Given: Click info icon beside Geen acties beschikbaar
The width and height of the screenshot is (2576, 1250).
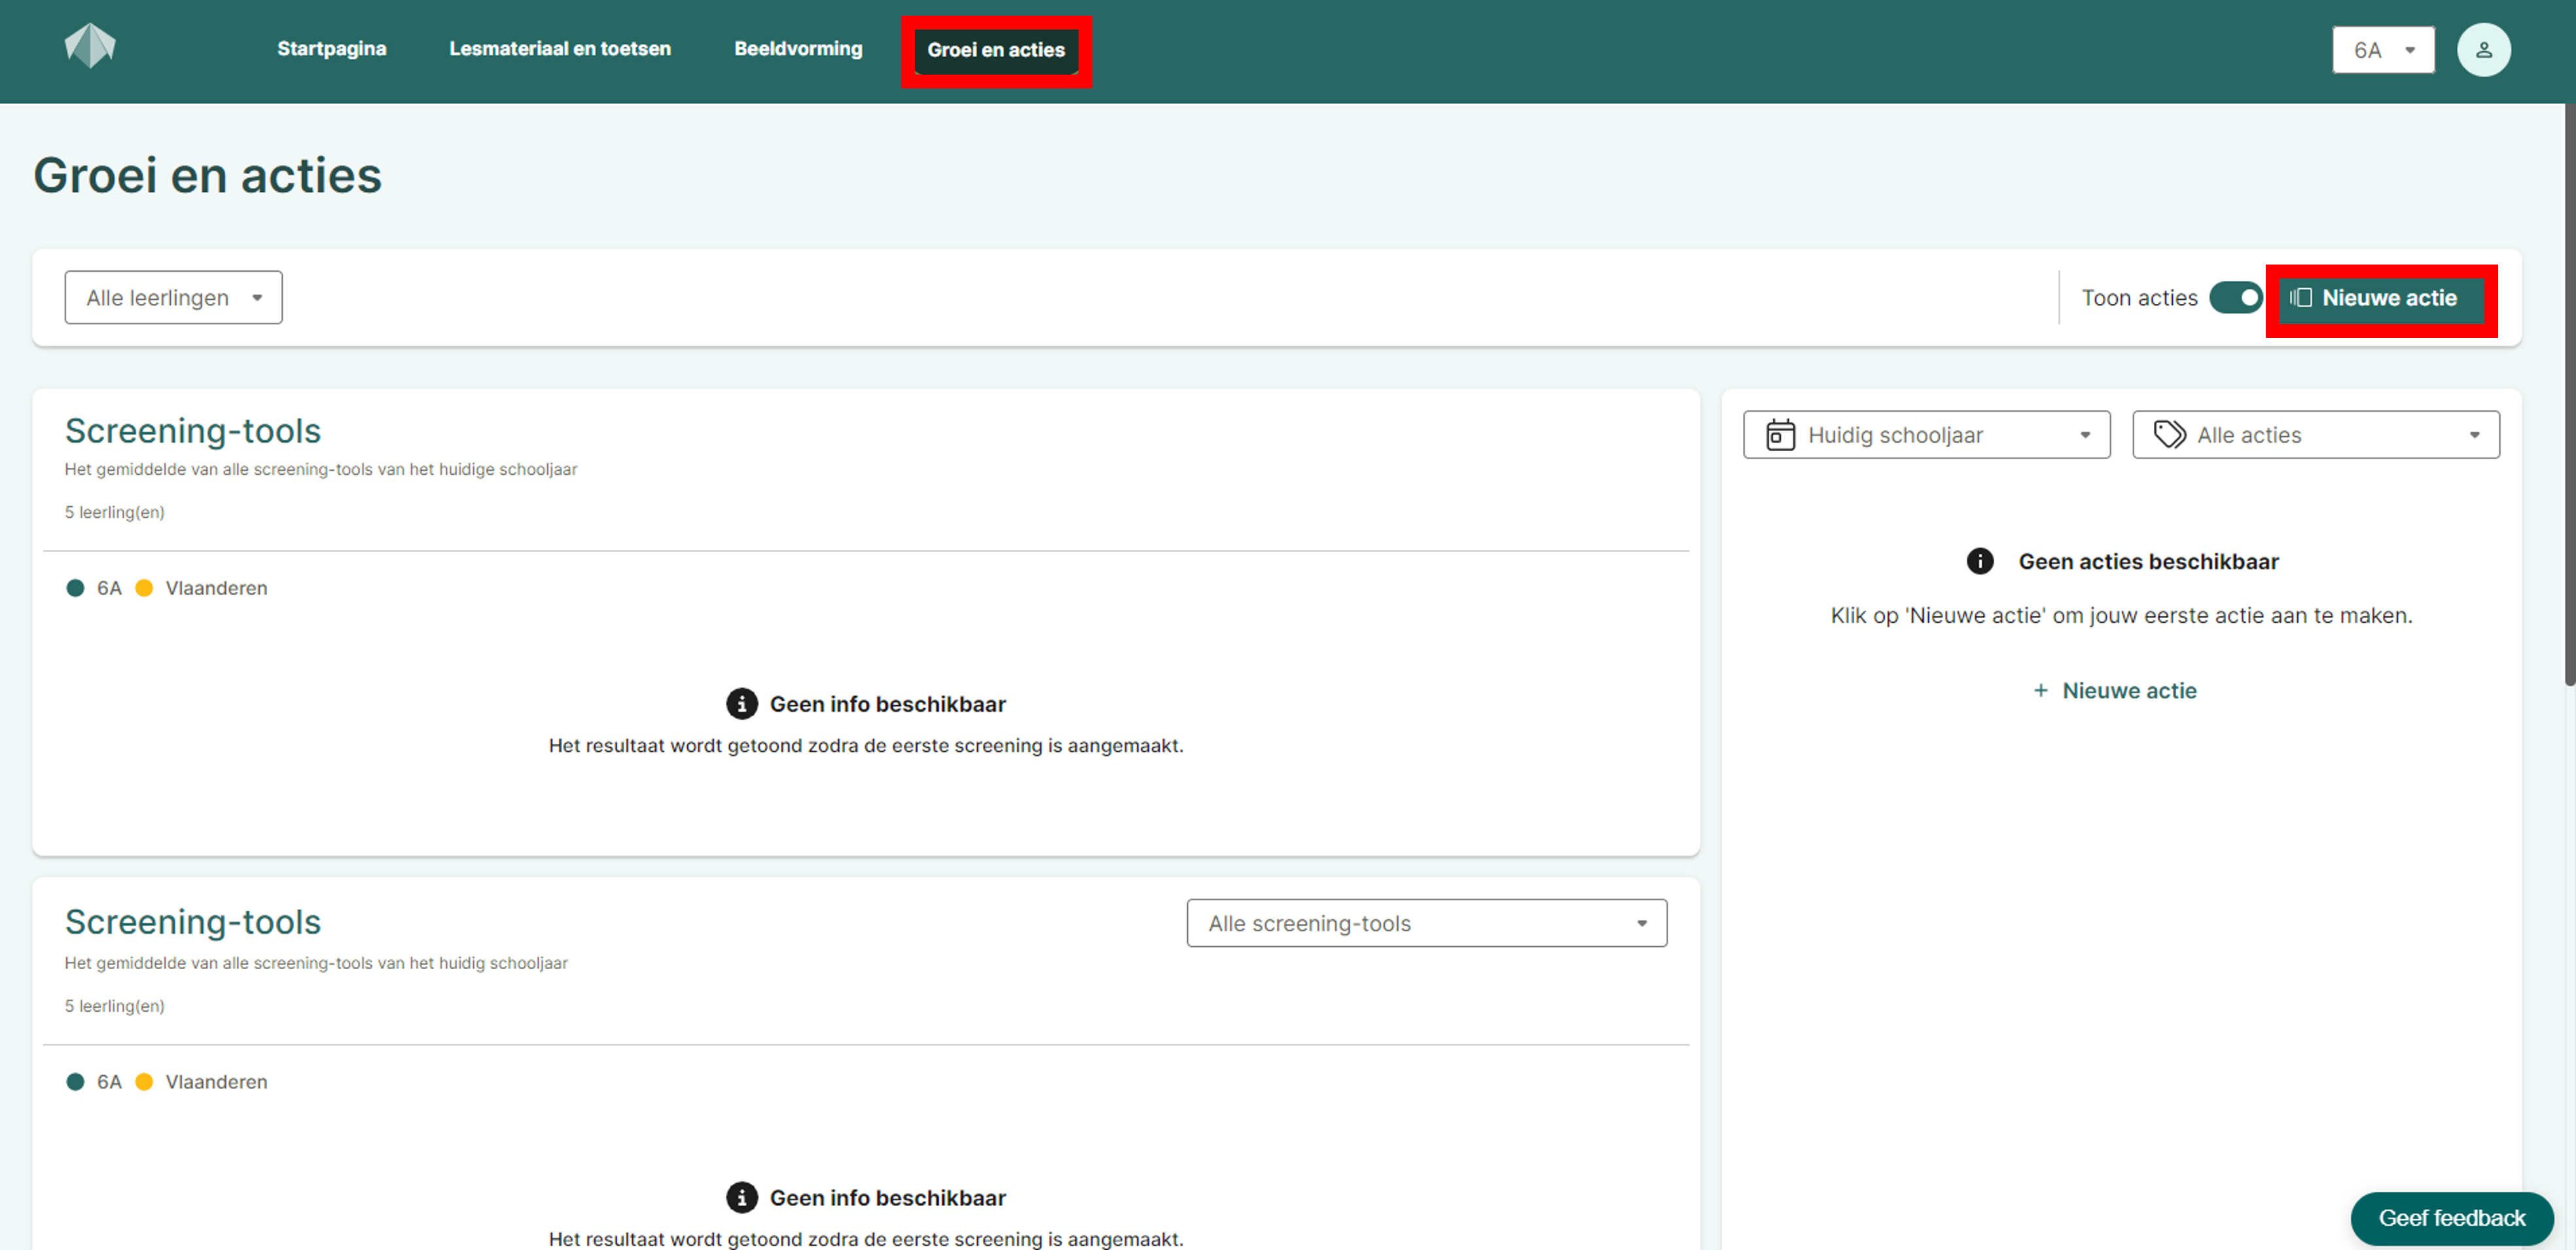Looking at the screenshot, I should point(1979,561).
